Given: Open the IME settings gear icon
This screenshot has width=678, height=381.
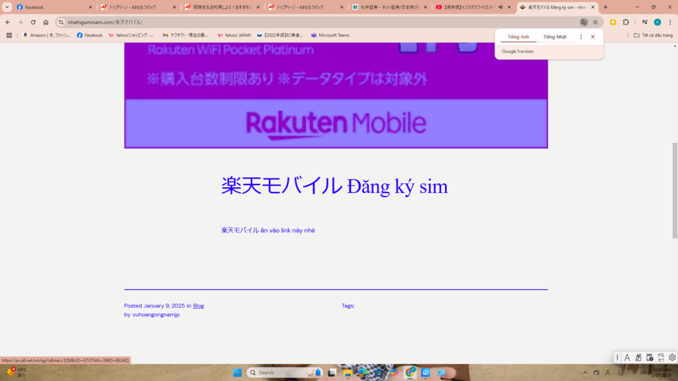Looking at the screenshot, I should [x=672, y=357].
